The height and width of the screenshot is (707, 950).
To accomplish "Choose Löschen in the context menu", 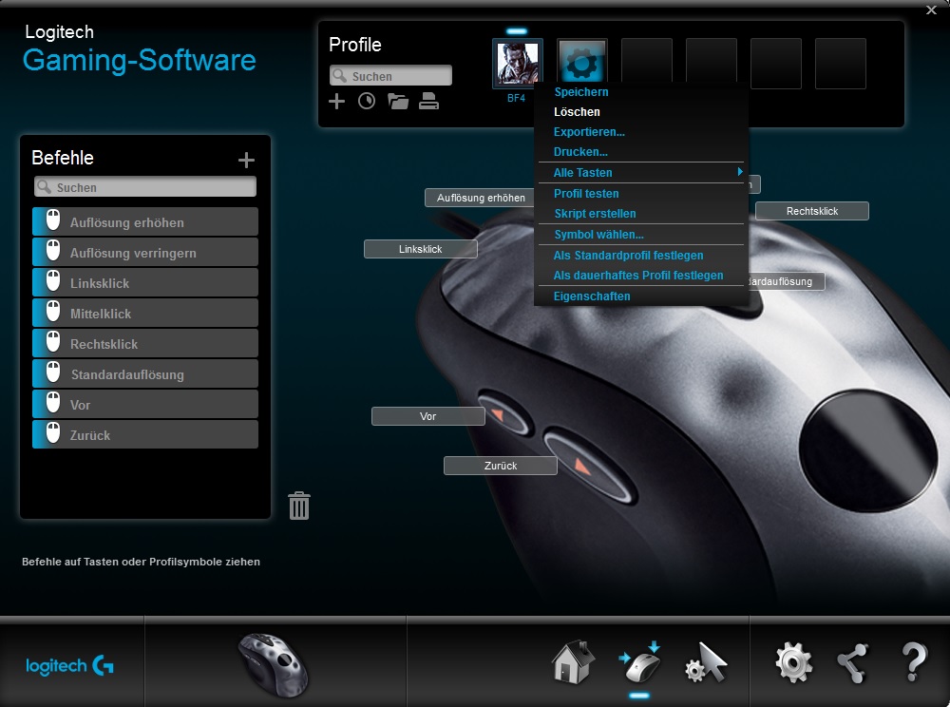I will point(641,112).
